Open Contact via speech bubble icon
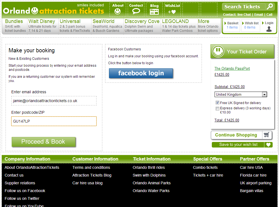 136,11
